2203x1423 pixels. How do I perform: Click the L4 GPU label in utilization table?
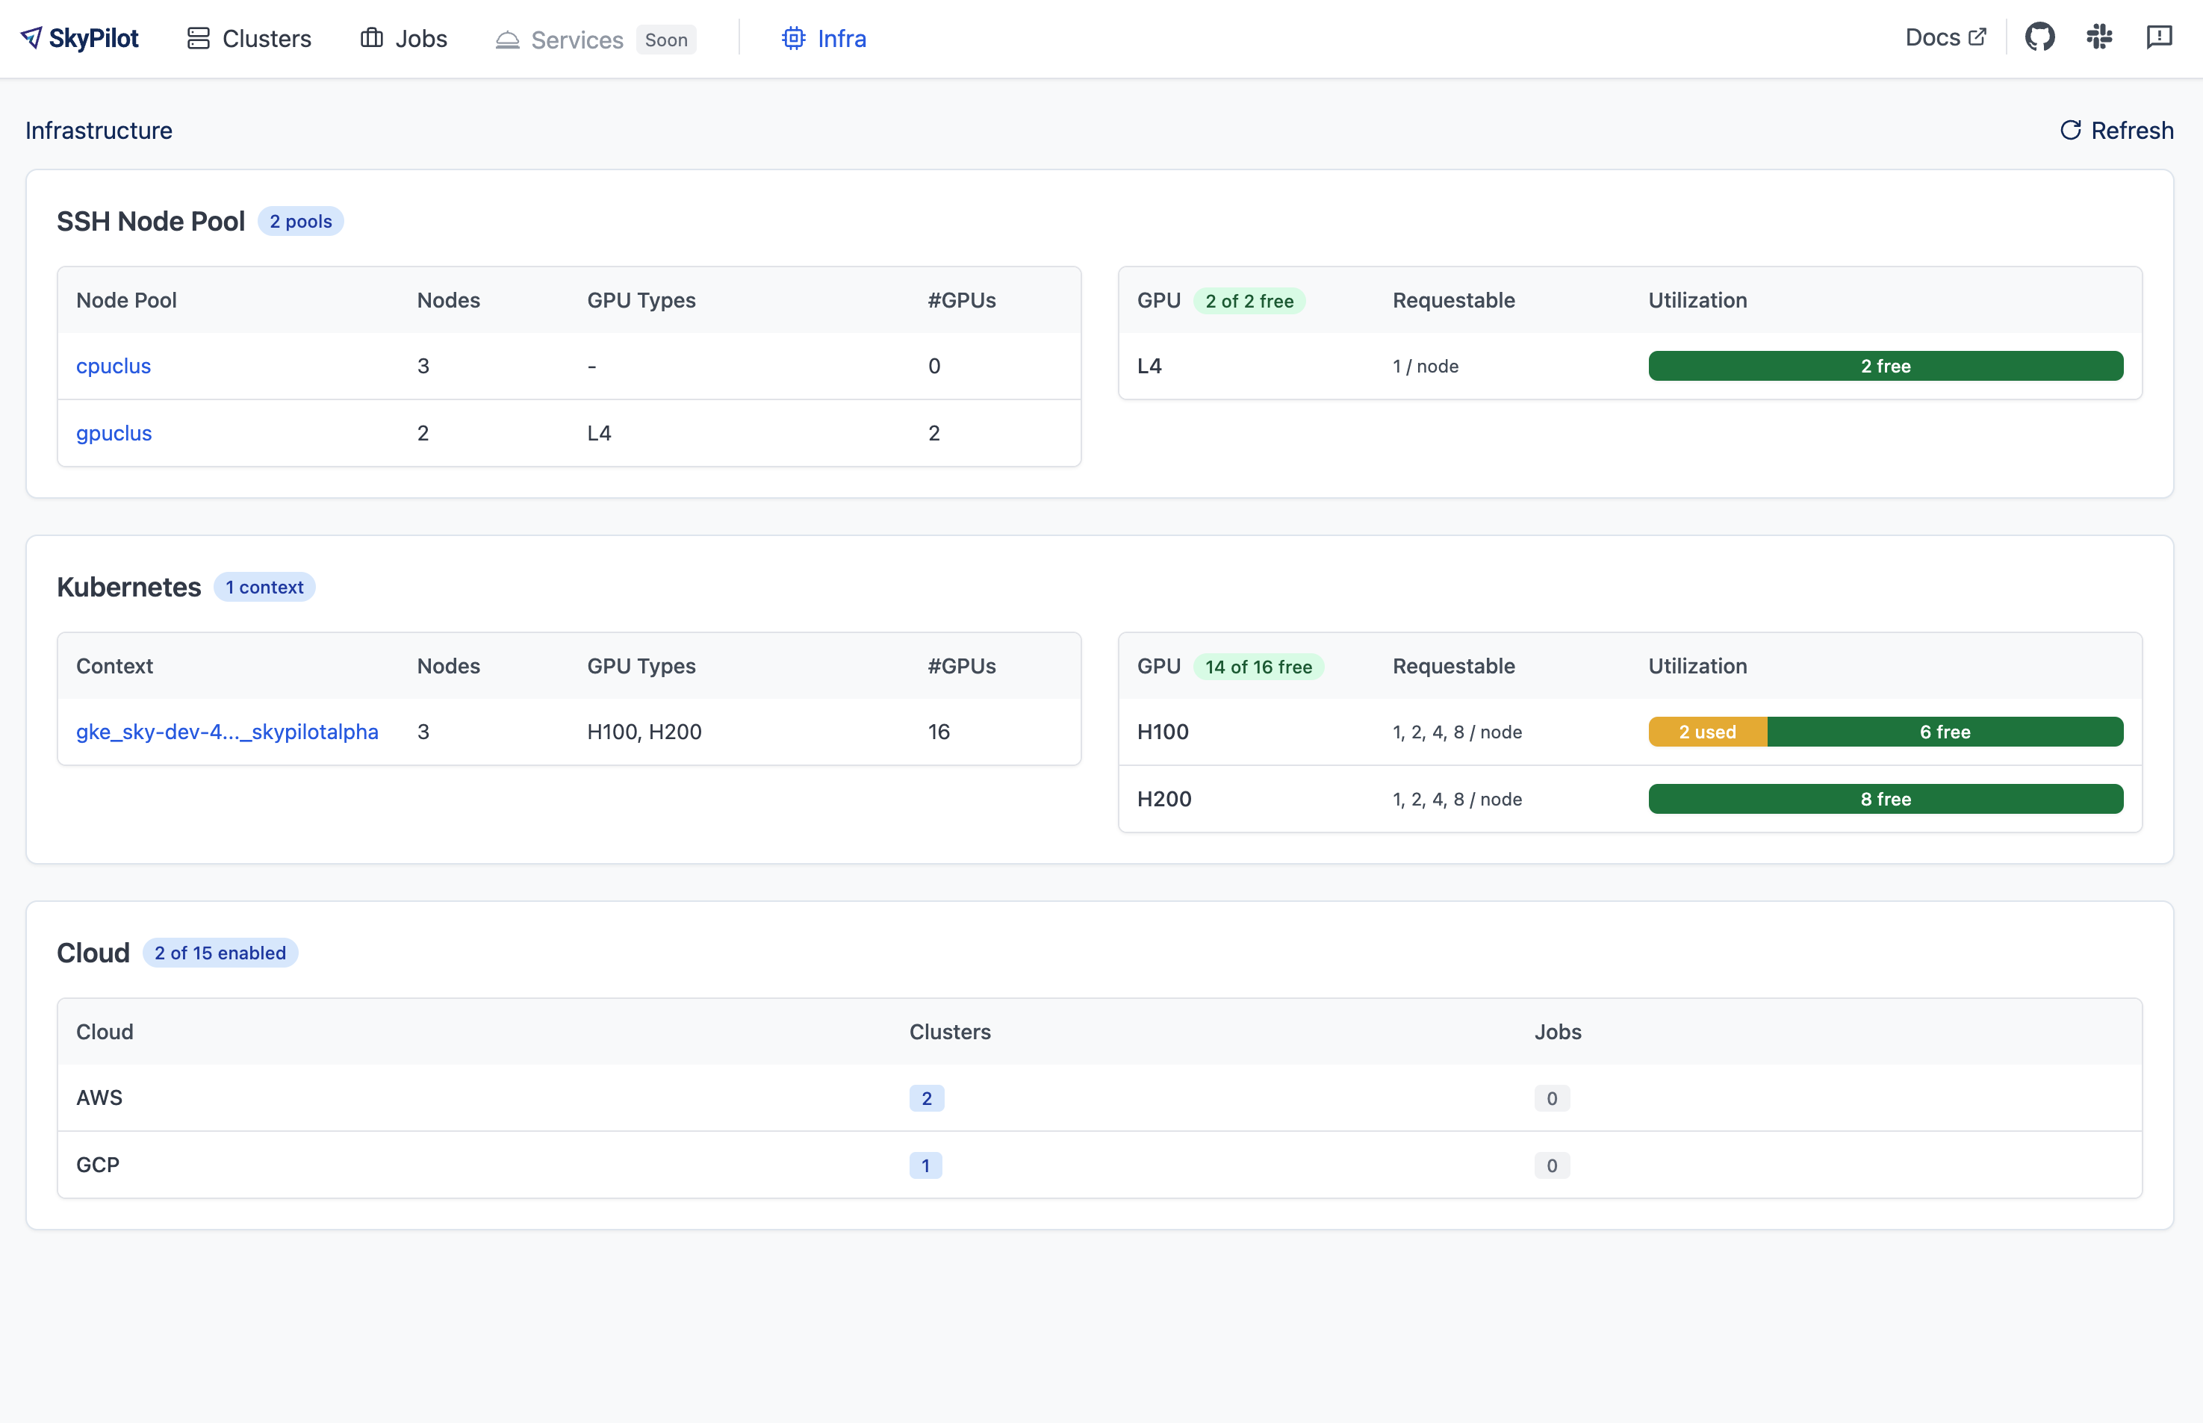1149,366
